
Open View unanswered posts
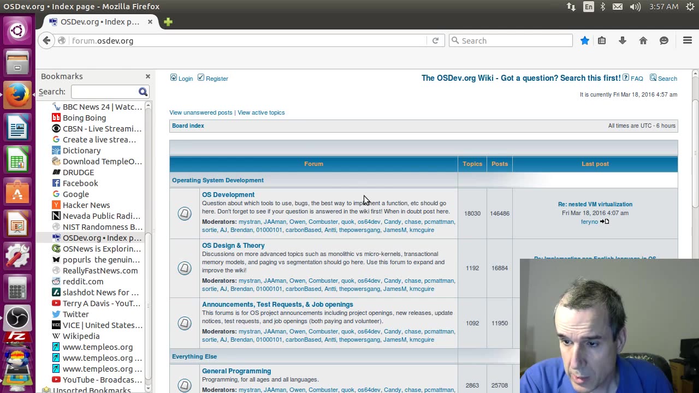coord(200,112)
